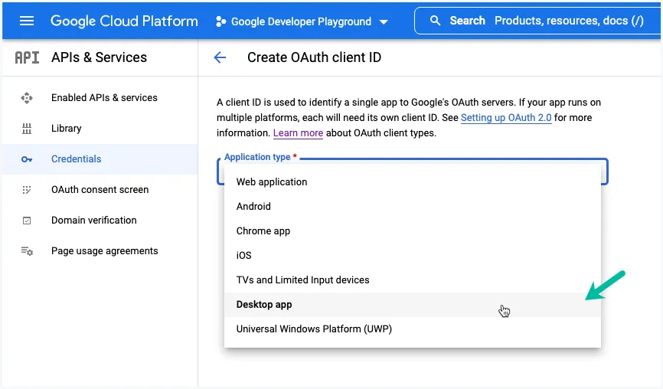
Task: Click the Enabled APIs & services icon
Action: coord(27,98)
